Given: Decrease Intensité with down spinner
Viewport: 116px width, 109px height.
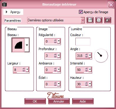Looking at the screenshot, I should point(87,71).
